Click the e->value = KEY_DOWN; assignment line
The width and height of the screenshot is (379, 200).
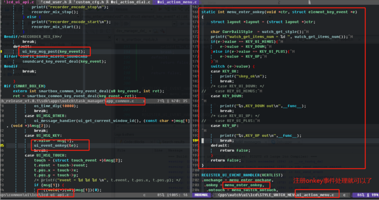point(243,47)
